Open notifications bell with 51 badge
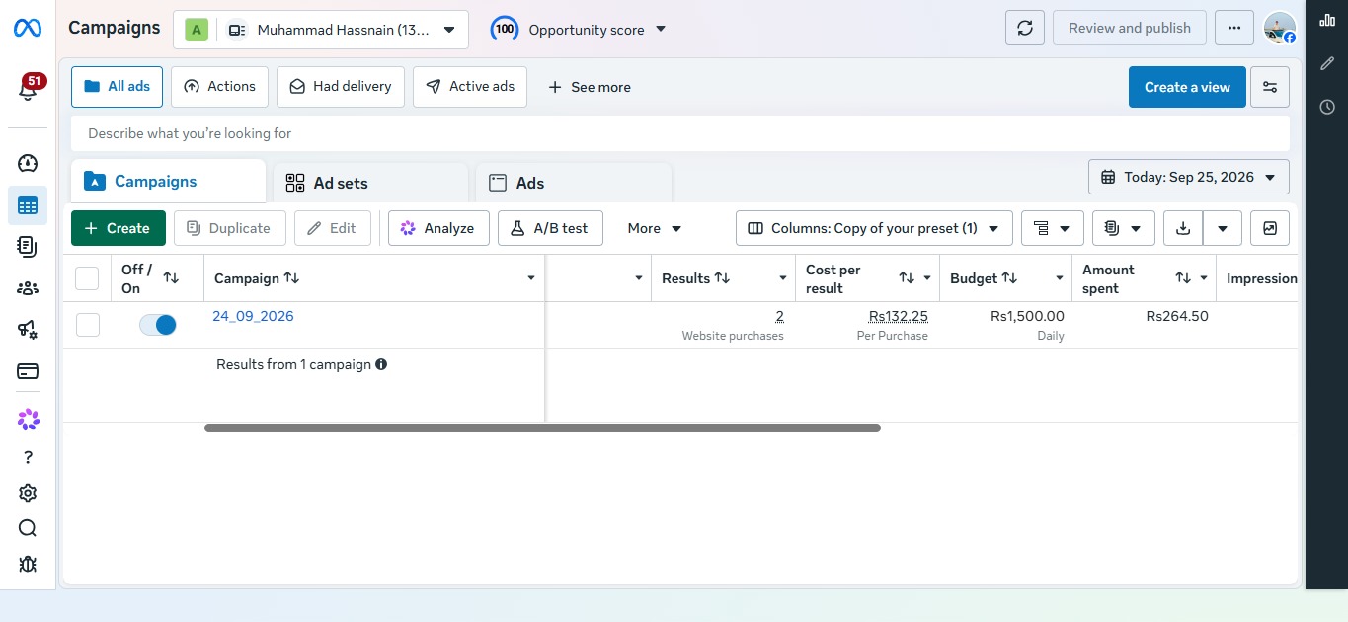The height and width of the screenshot is (622, 1348). (x=28, y=89)
